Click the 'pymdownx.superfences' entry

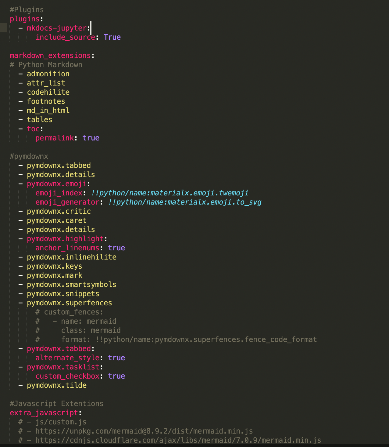(70, 303)
